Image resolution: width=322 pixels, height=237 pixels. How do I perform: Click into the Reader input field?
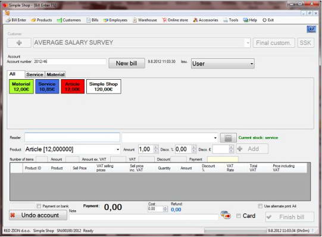[72, 138]
